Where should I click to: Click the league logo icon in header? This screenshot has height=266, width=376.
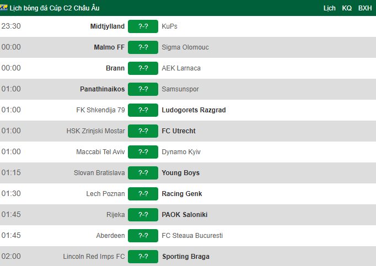coord(4,8)
